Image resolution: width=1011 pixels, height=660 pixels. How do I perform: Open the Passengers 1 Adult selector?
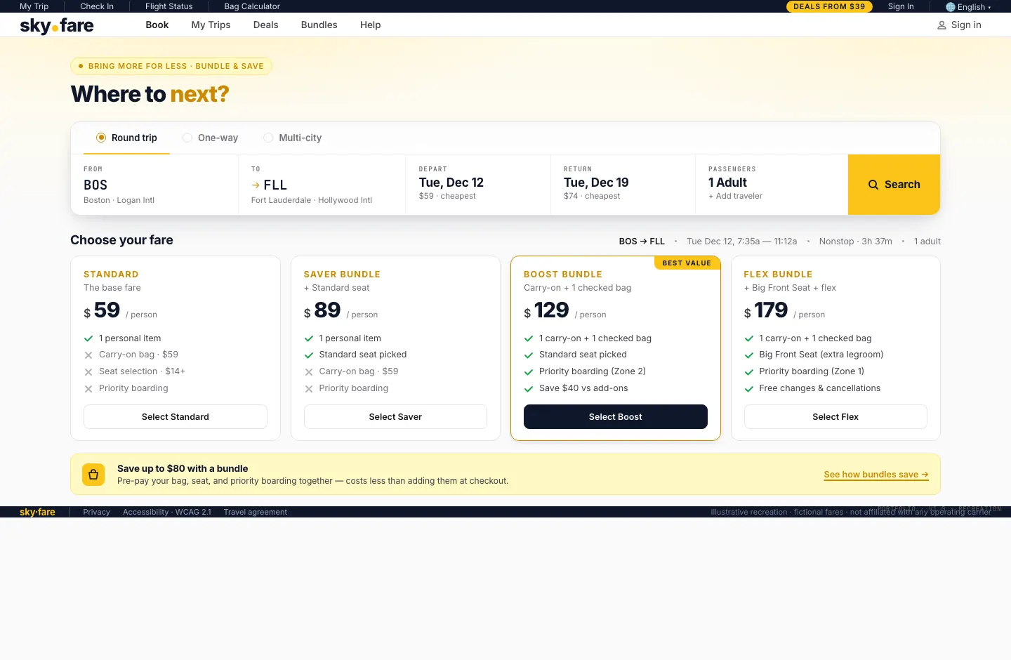tap(772, 185)
